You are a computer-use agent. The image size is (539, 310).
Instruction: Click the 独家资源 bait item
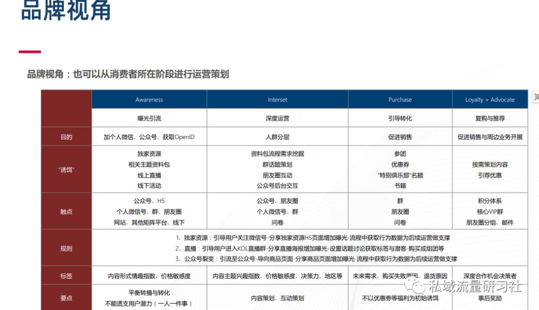[149, 154]
